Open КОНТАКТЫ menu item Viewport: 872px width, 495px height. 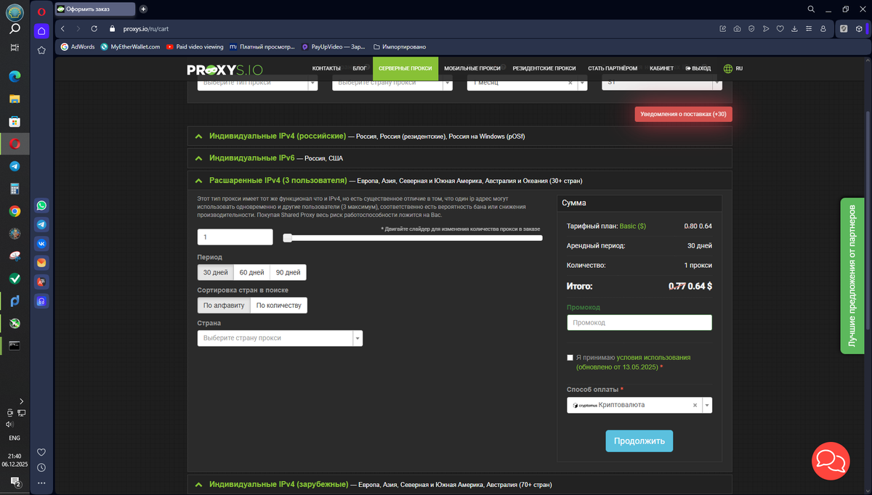point(326,68)
